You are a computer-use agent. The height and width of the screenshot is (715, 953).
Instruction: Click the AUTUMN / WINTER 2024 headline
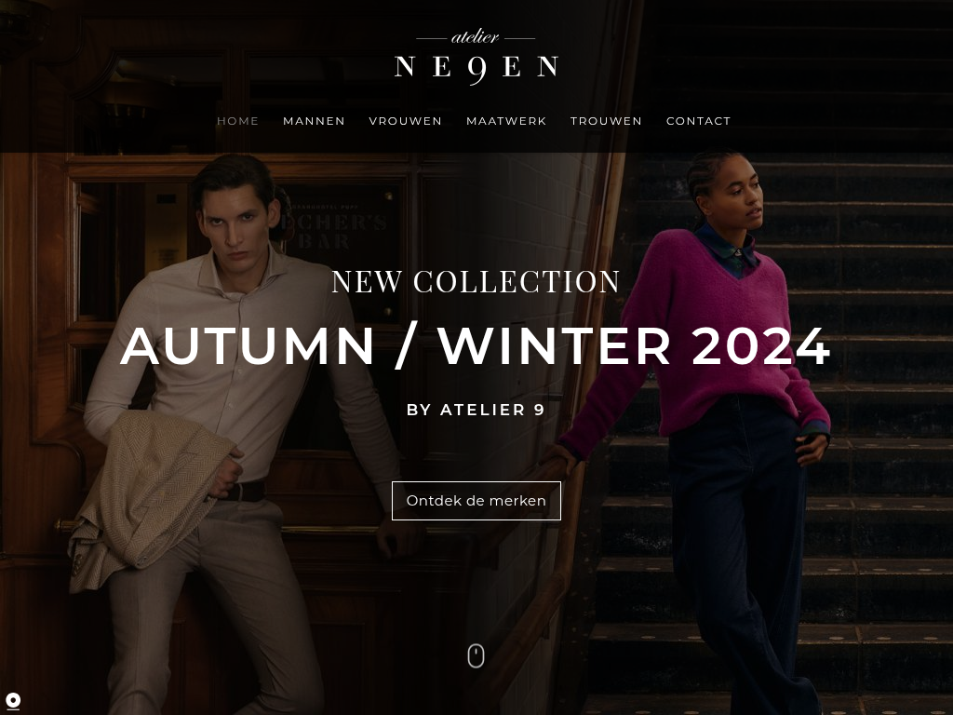click(476, 346)
